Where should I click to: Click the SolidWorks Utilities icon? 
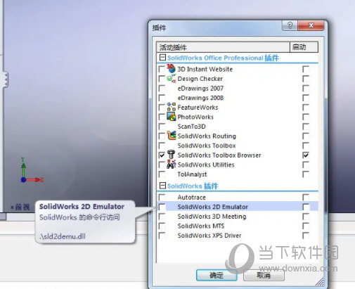click(x=171, y=164)
